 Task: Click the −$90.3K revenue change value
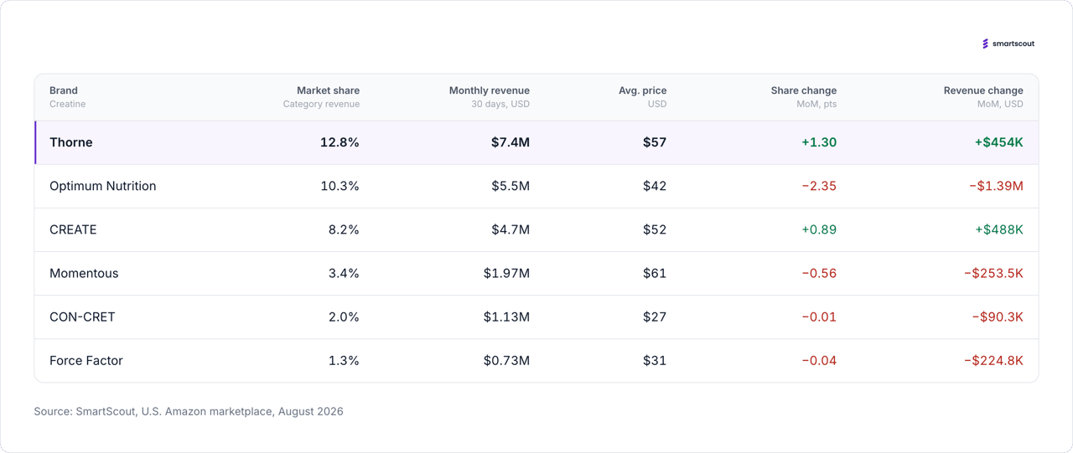[998, 317]
